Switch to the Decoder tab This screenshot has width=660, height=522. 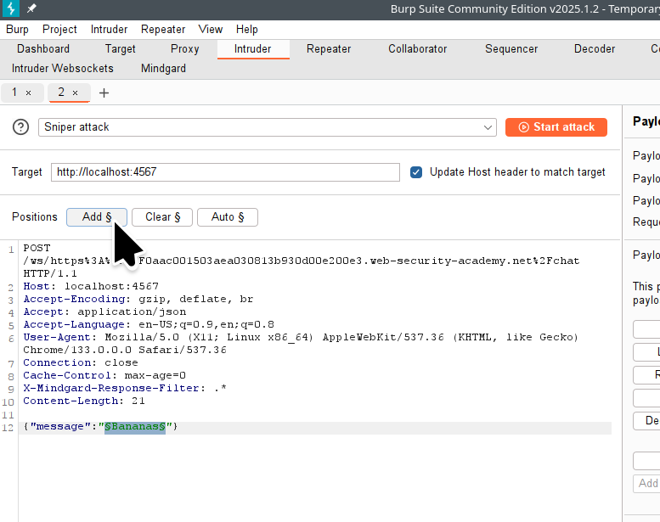point(595,49)
